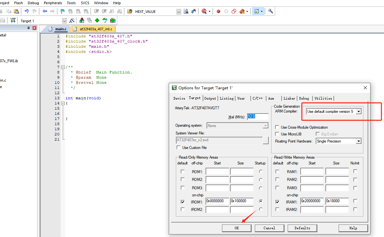384x237 pixels.
Task: Enable the Use MicroLIB checkbox
Action: [x=277, y=134]
